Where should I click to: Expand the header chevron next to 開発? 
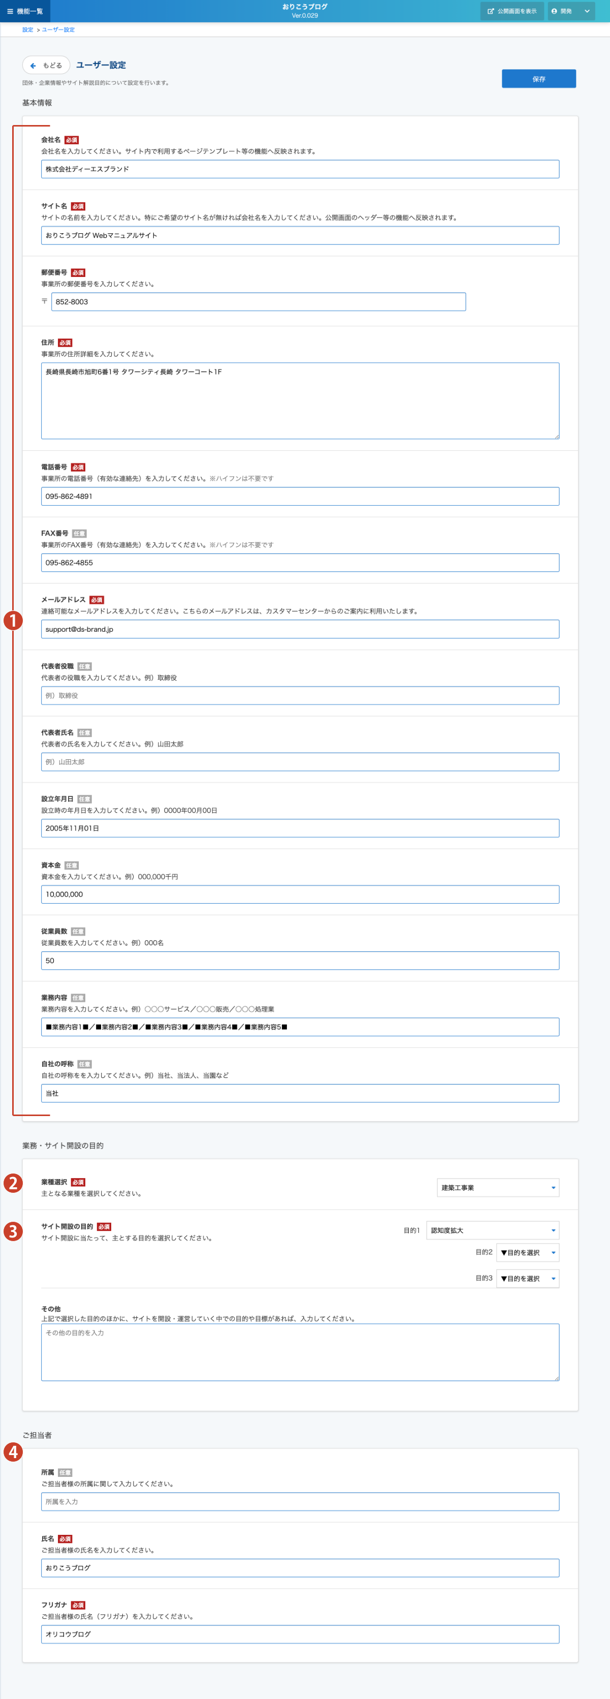pyautogui.click(x=587, y=11)
